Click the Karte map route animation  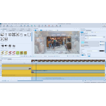coord(18,53)
